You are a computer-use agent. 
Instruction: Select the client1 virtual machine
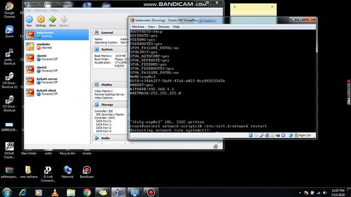pos(56,57)
